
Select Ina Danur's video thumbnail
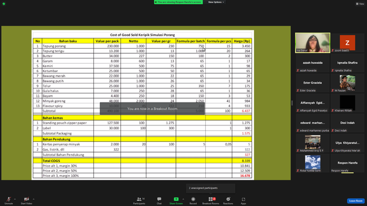(313, 43)
